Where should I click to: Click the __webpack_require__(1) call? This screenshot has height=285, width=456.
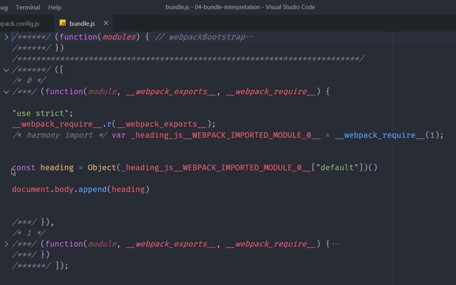tap(387, 135)
